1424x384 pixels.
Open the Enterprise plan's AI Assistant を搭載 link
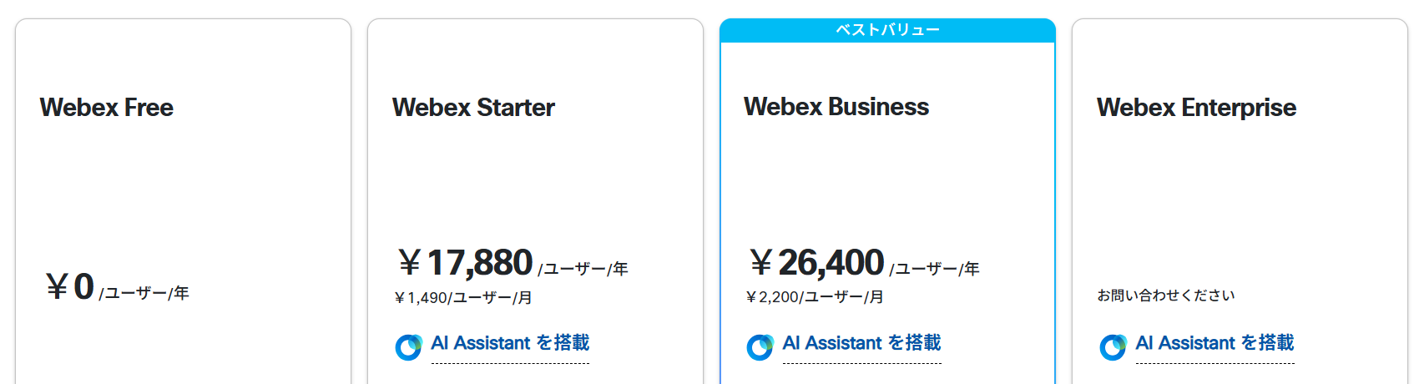tap(1214, 343)
